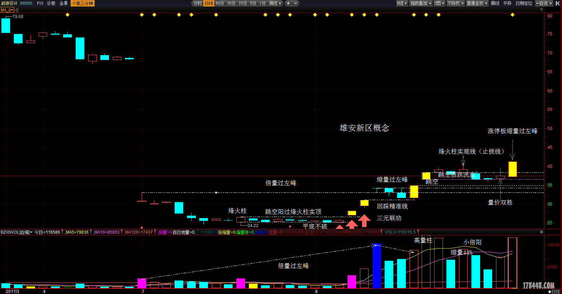
Task: Click the last yellow diamond info marker
Action: pyautogui.click(x=512, y=15)
